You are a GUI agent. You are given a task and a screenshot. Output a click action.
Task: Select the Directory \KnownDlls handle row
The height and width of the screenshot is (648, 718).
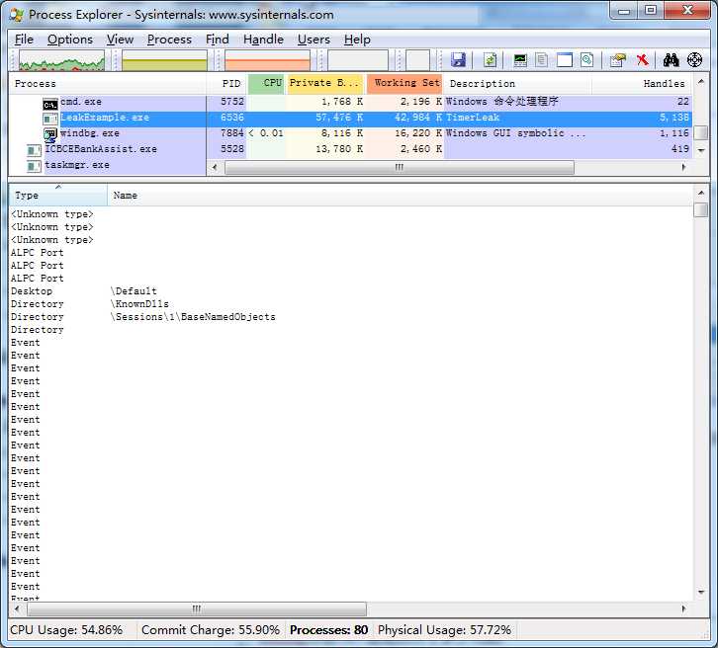pos(350,304)
